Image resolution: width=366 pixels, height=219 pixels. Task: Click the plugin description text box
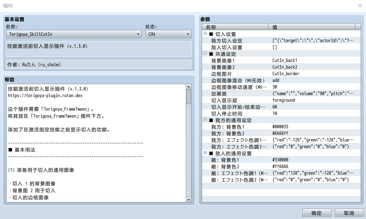pos(99,49)
